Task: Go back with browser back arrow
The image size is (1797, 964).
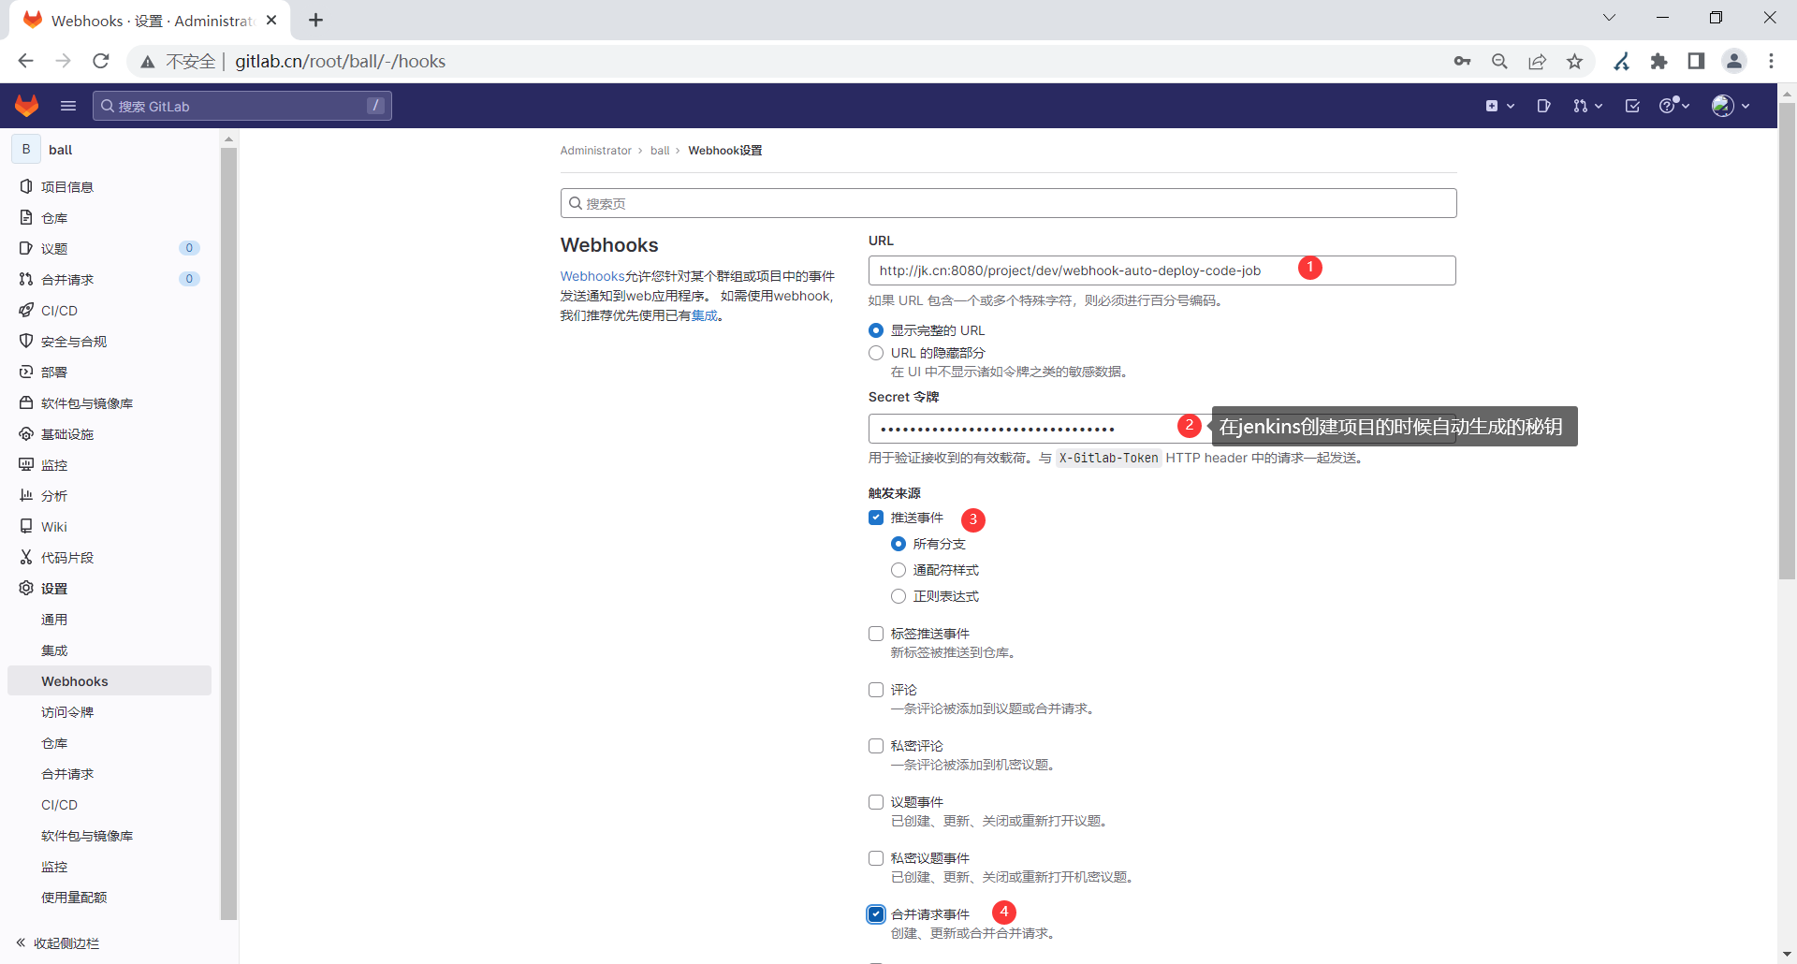Action: click(25, 61)
